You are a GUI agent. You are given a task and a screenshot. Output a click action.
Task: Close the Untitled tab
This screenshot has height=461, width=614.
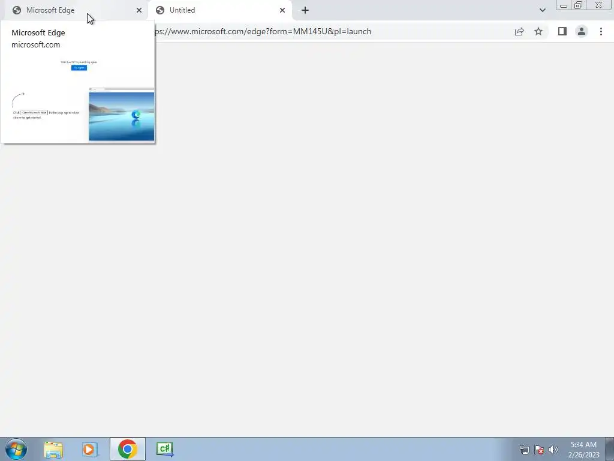(x=282, y=10)
